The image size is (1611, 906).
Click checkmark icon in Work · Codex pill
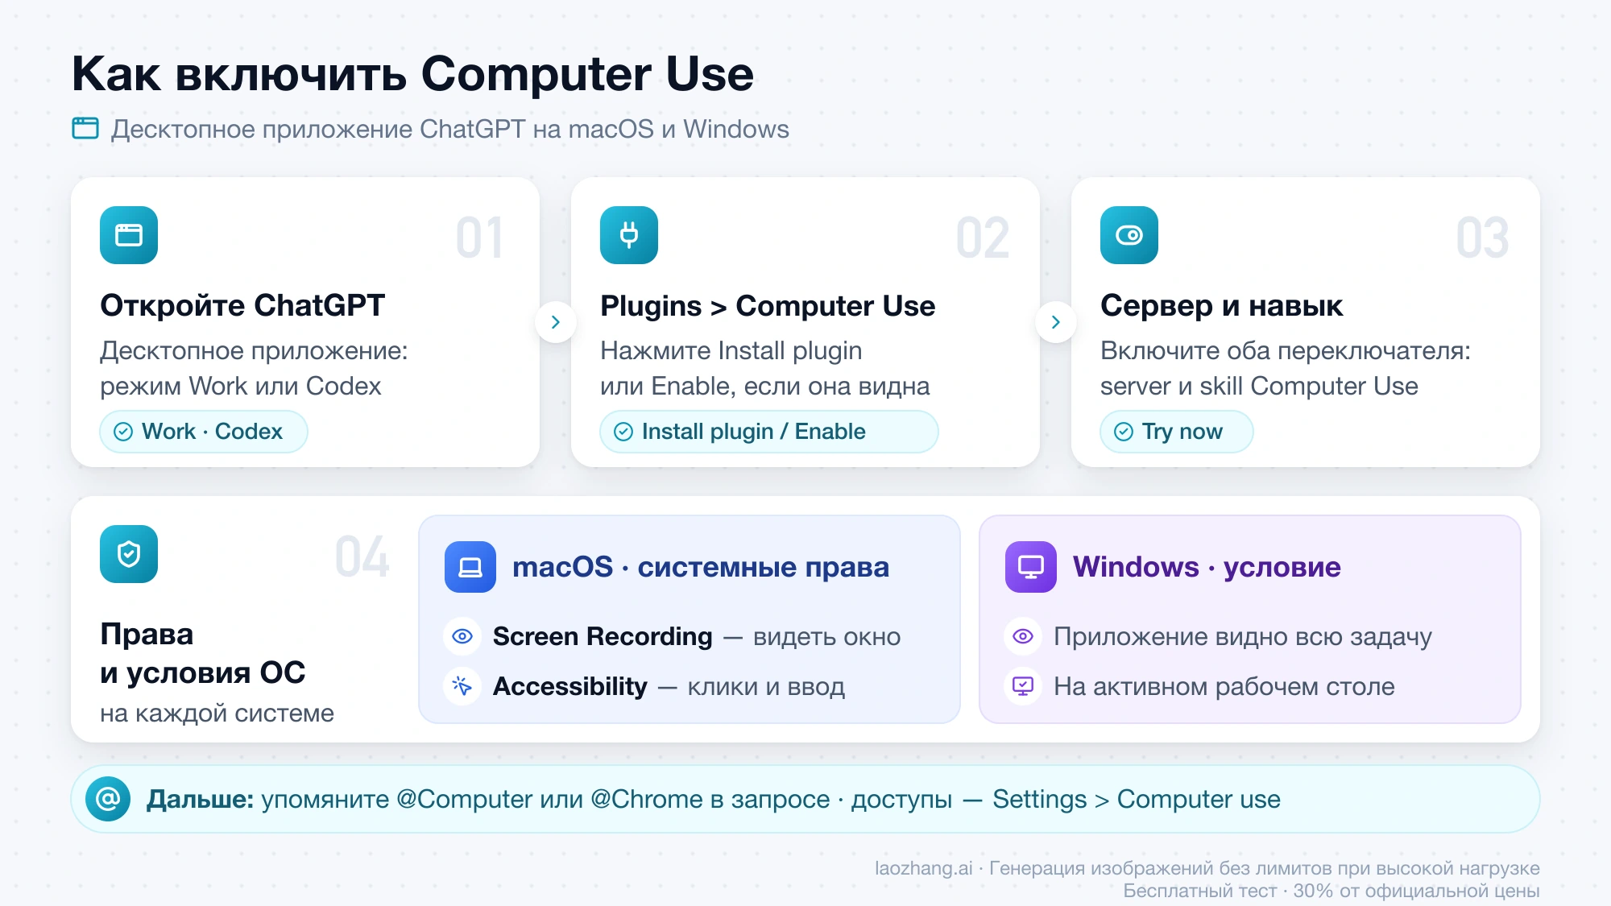[123, 432]
